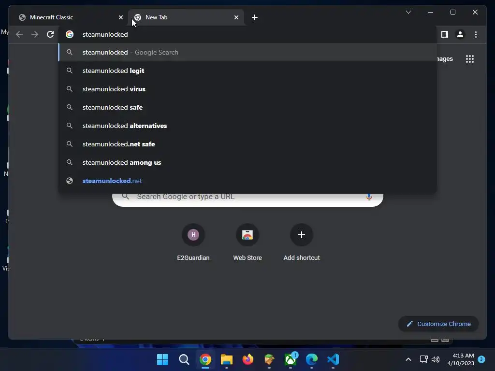Open Chrome's side panel icon
The image size is (495, 371).
point(445,34)
